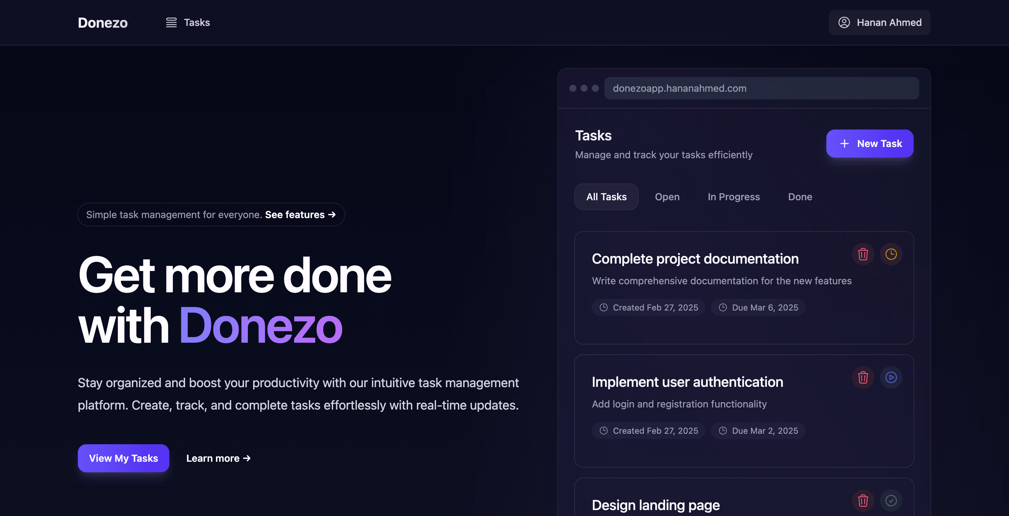The height and width of the screenshot is (516, 1009).
Task: Delete the Complete project documentation task
Action: coord(863,255)
